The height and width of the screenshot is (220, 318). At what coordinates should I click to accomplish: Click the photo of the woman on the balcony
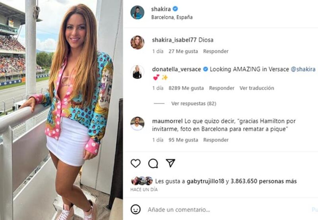pyautogui.click(x=61, y=110)
